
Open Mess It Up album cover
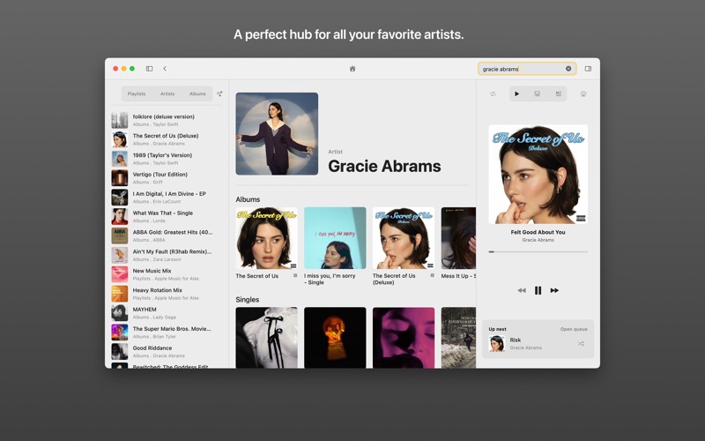[x=458, y=238]
